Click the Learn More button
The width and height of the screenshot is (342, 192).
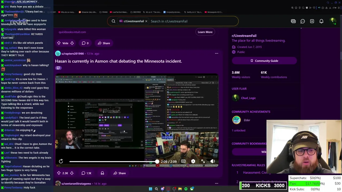point(205,32)
